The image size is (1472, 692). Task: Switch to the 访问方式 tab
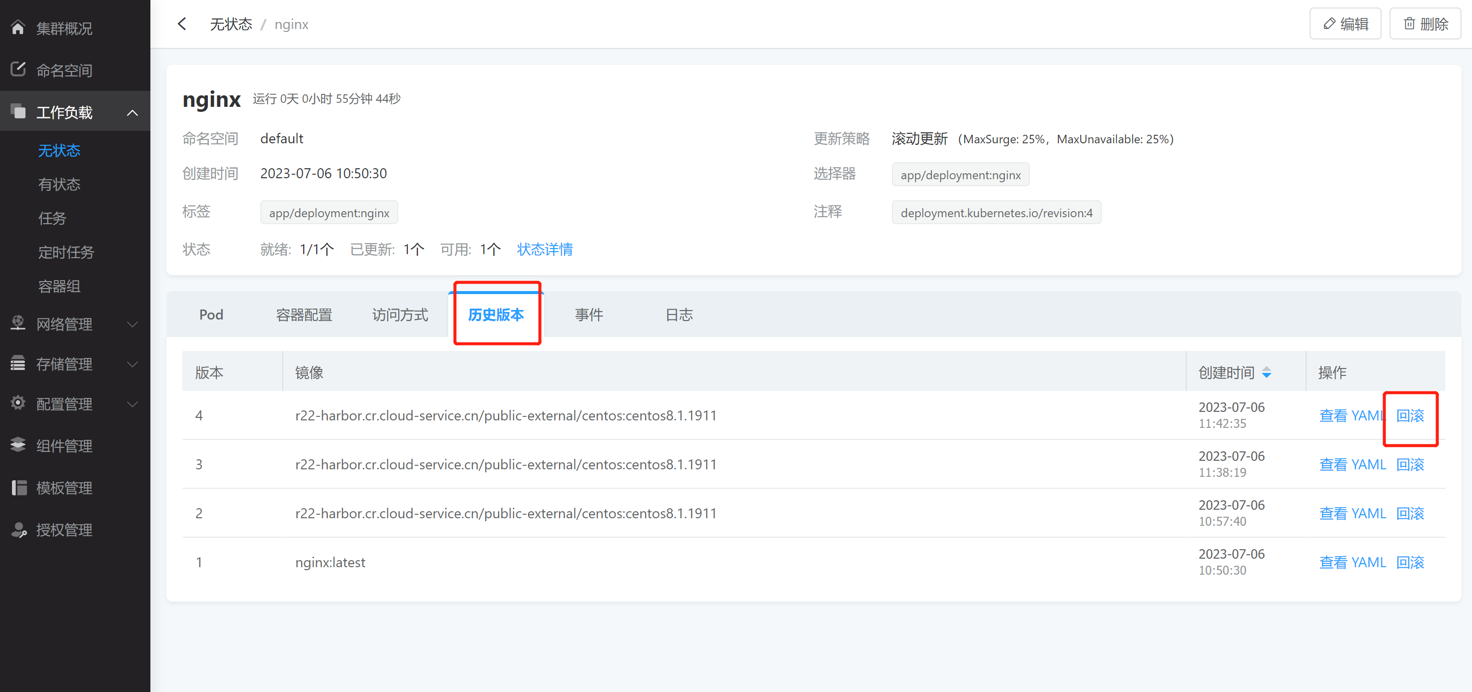pos(400,315)
